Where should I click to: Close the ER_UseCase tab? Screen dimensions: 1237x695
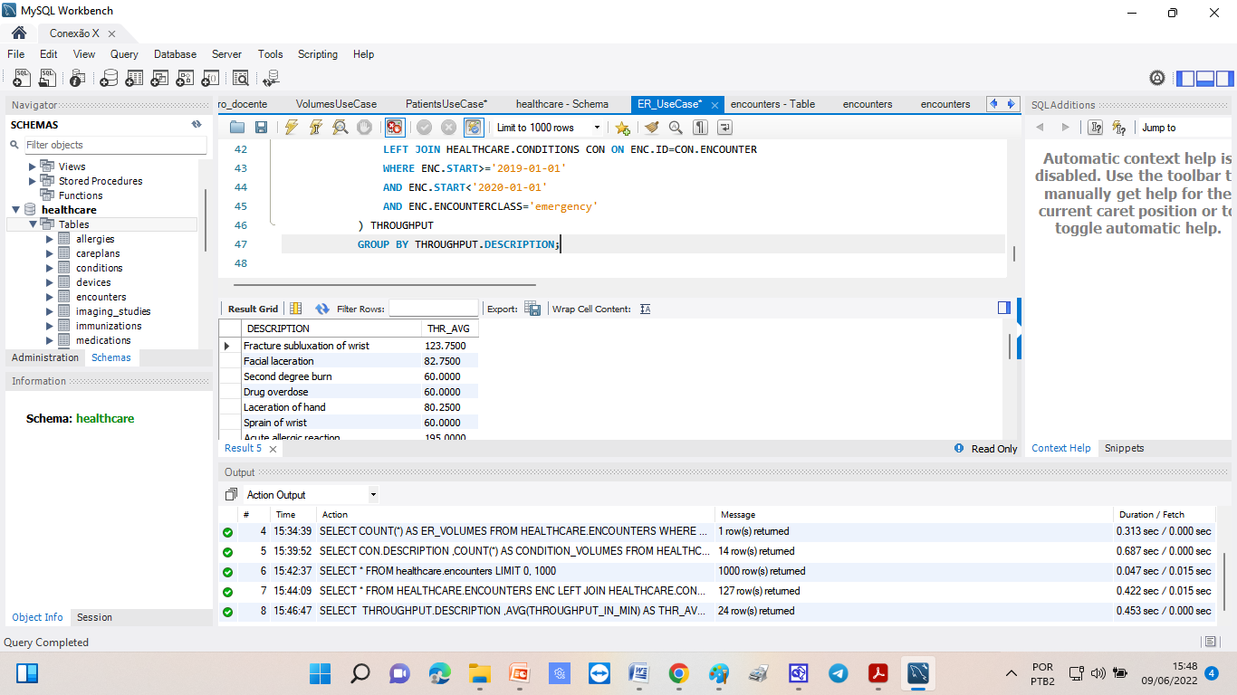[x=714, y=105]
